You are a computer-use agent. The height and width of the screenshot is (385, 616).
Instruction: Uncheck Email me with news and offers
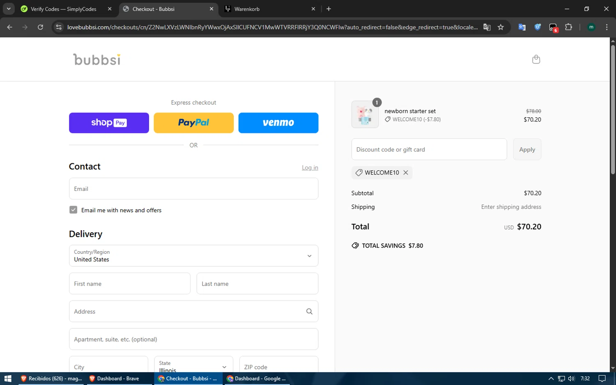pos(73,210)
